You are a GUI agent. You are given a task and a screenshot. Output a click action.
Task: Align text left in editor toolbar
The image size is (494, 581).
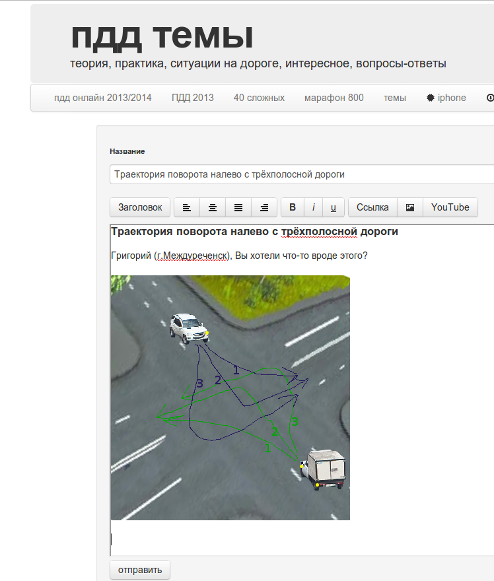coord(187,207)
